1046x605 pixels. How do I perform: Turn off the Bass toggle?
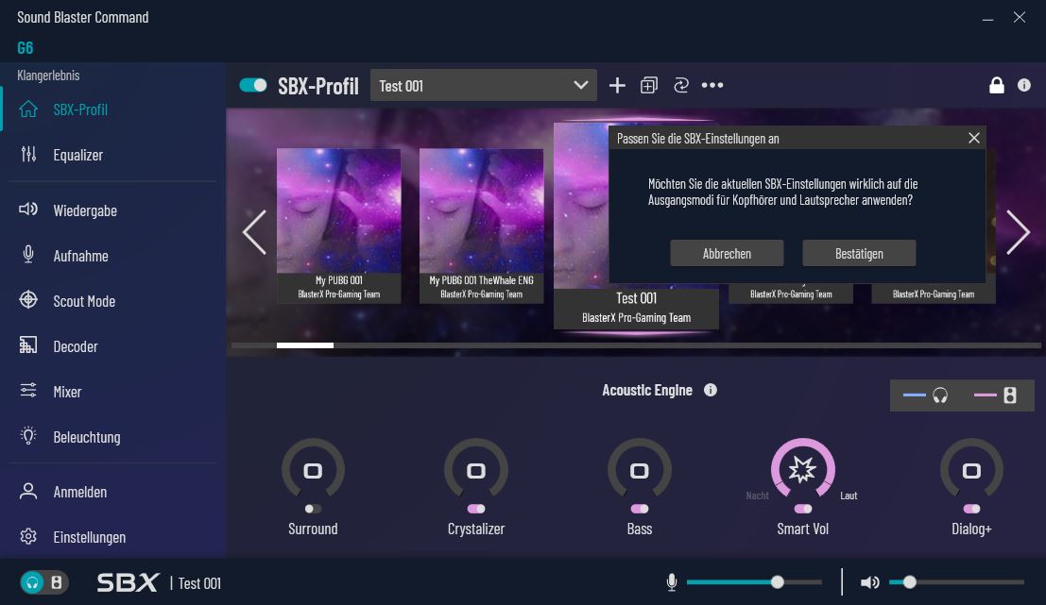640,509
